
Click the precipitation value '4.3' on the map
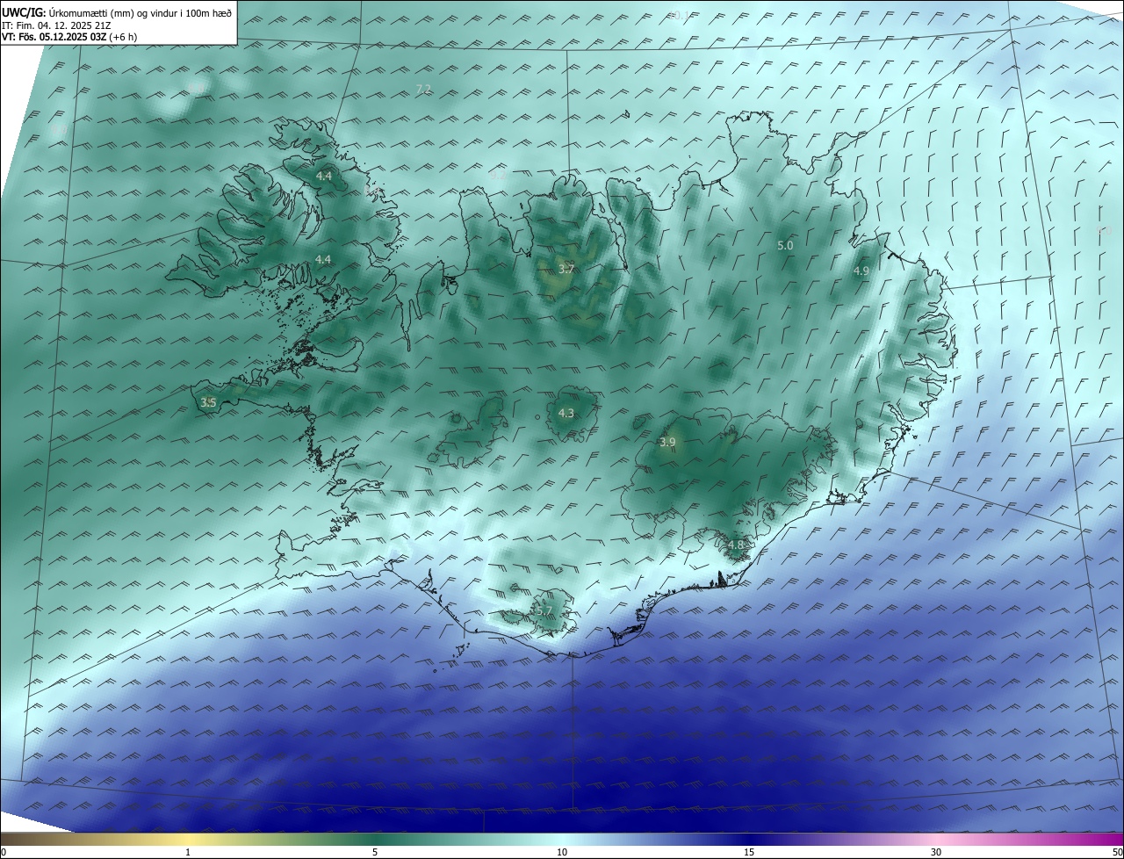pyautogui.click(x=566, y=413)
